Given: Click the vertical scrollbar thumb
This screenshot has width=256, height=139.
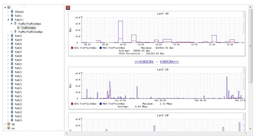Looking at the screenshot, I should 250,46.
